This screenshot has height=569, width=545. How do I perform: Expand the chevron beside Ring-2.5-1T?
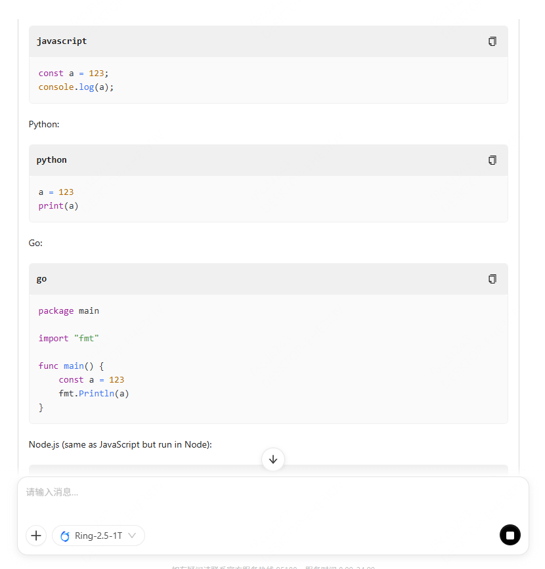133,536
